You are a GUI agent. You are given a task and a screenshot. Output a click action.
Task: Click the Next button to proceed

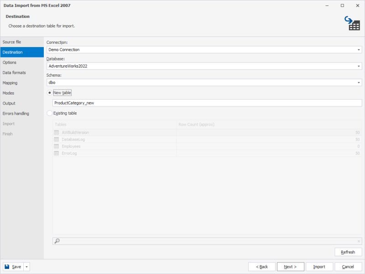[x=291, y=266]
